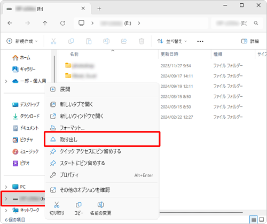Sort by the 種類 column header
This screenshot has width=267, height=224.
218,54
